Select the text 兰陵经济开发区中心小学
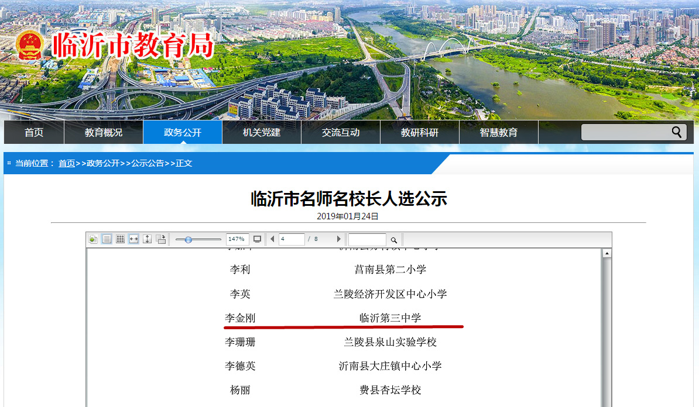The image size is (699, 407). 390,294
